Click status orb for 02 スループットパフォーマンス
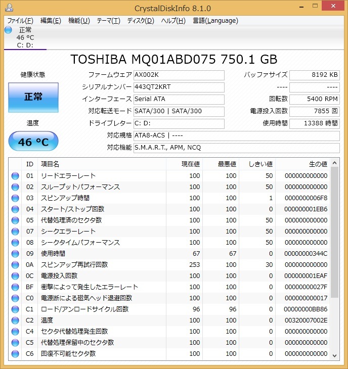 [15, 187]
